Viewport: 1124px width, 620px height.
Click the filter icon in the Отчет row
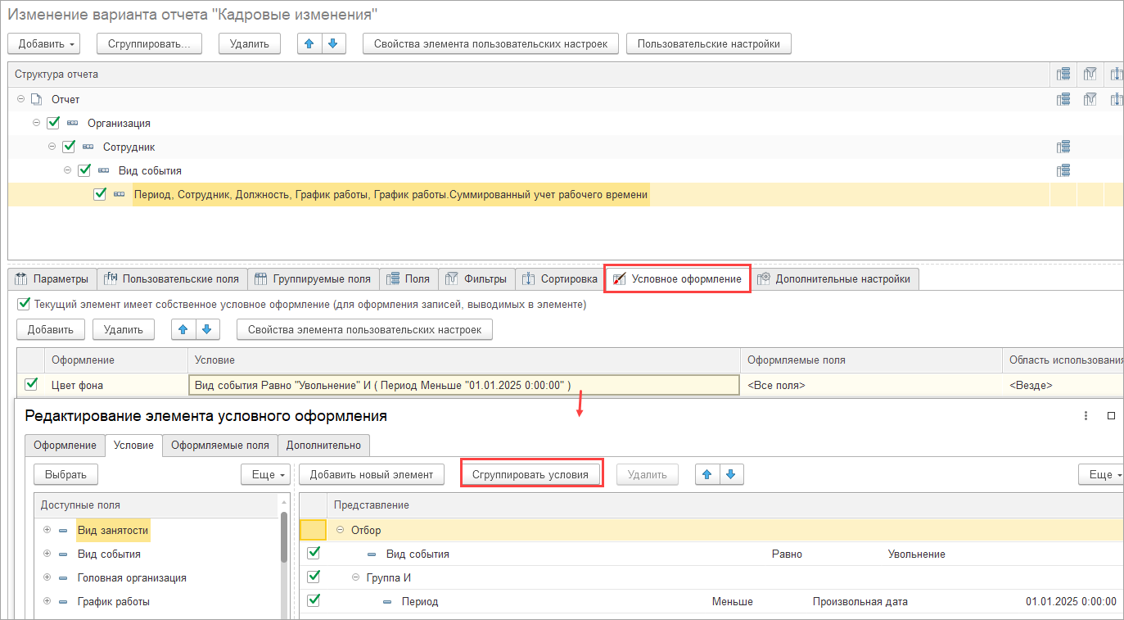tap(1090, 99)
